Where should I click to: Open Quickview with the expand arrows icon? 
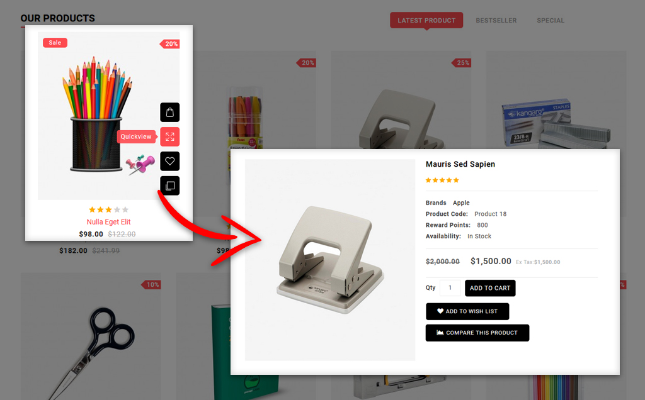[x=169, y=136]
